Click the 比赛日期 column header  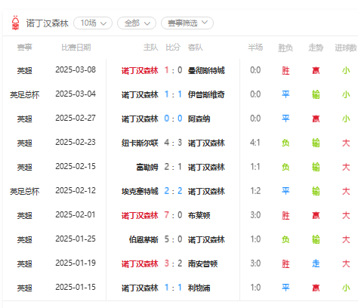point(76,48)
